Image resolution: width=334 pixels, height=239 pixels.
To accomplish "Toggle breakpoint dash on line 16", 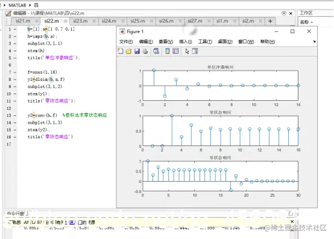I will pos(15,137).
